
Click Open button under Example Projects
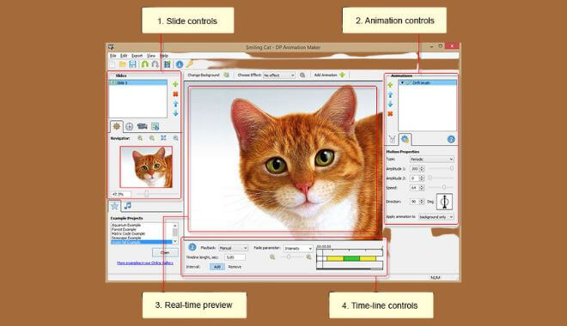(x=165, y=252)
